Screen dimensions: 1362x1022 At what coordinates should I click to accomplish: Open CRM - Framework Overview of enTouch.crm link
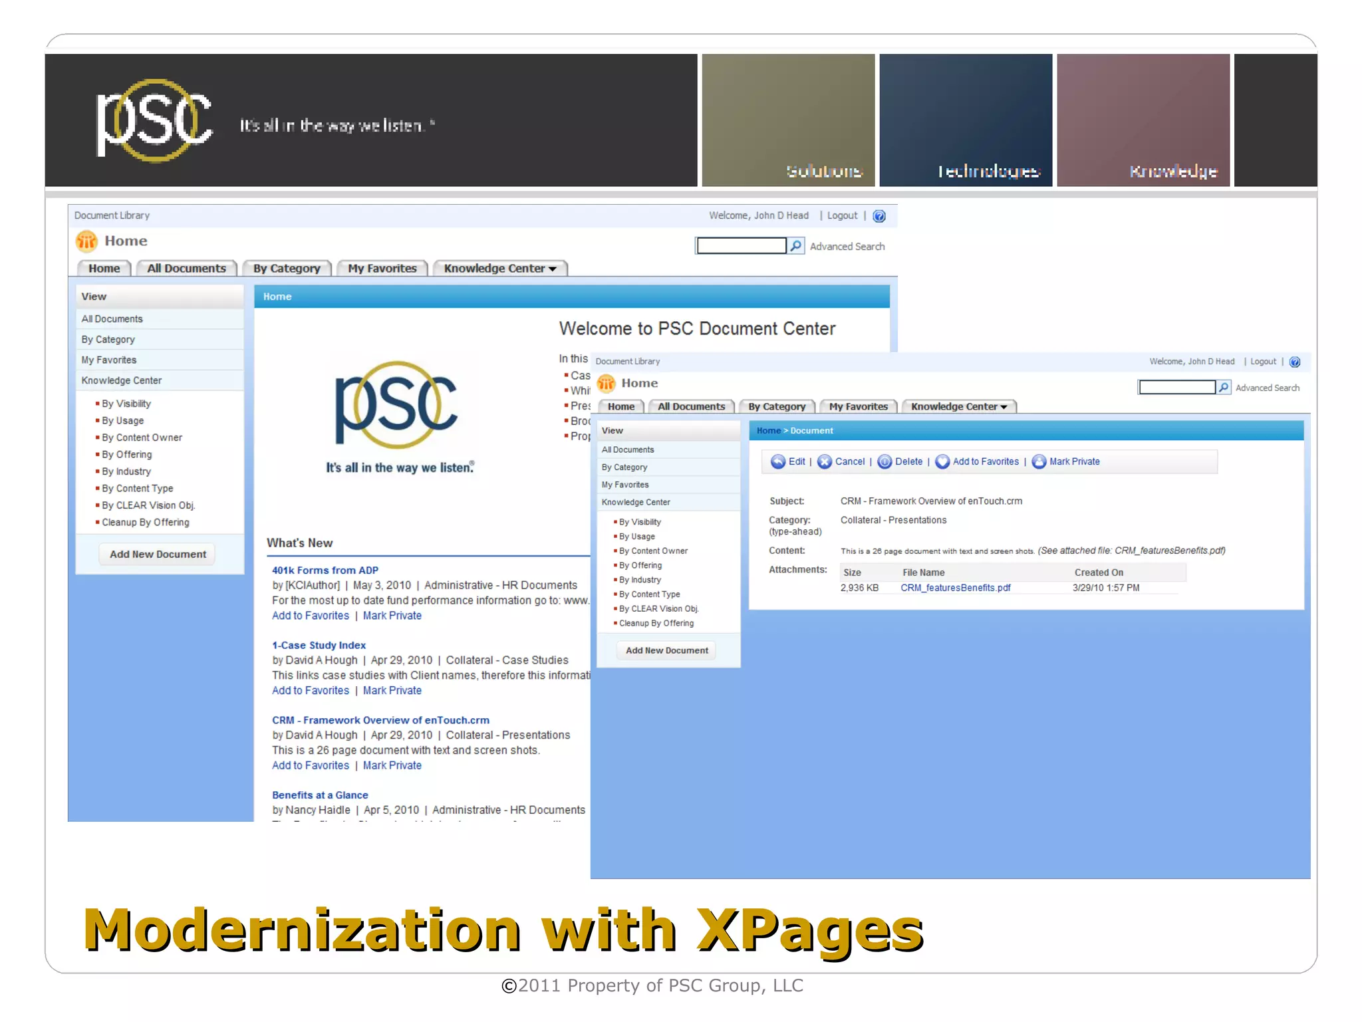coord(380,721)
